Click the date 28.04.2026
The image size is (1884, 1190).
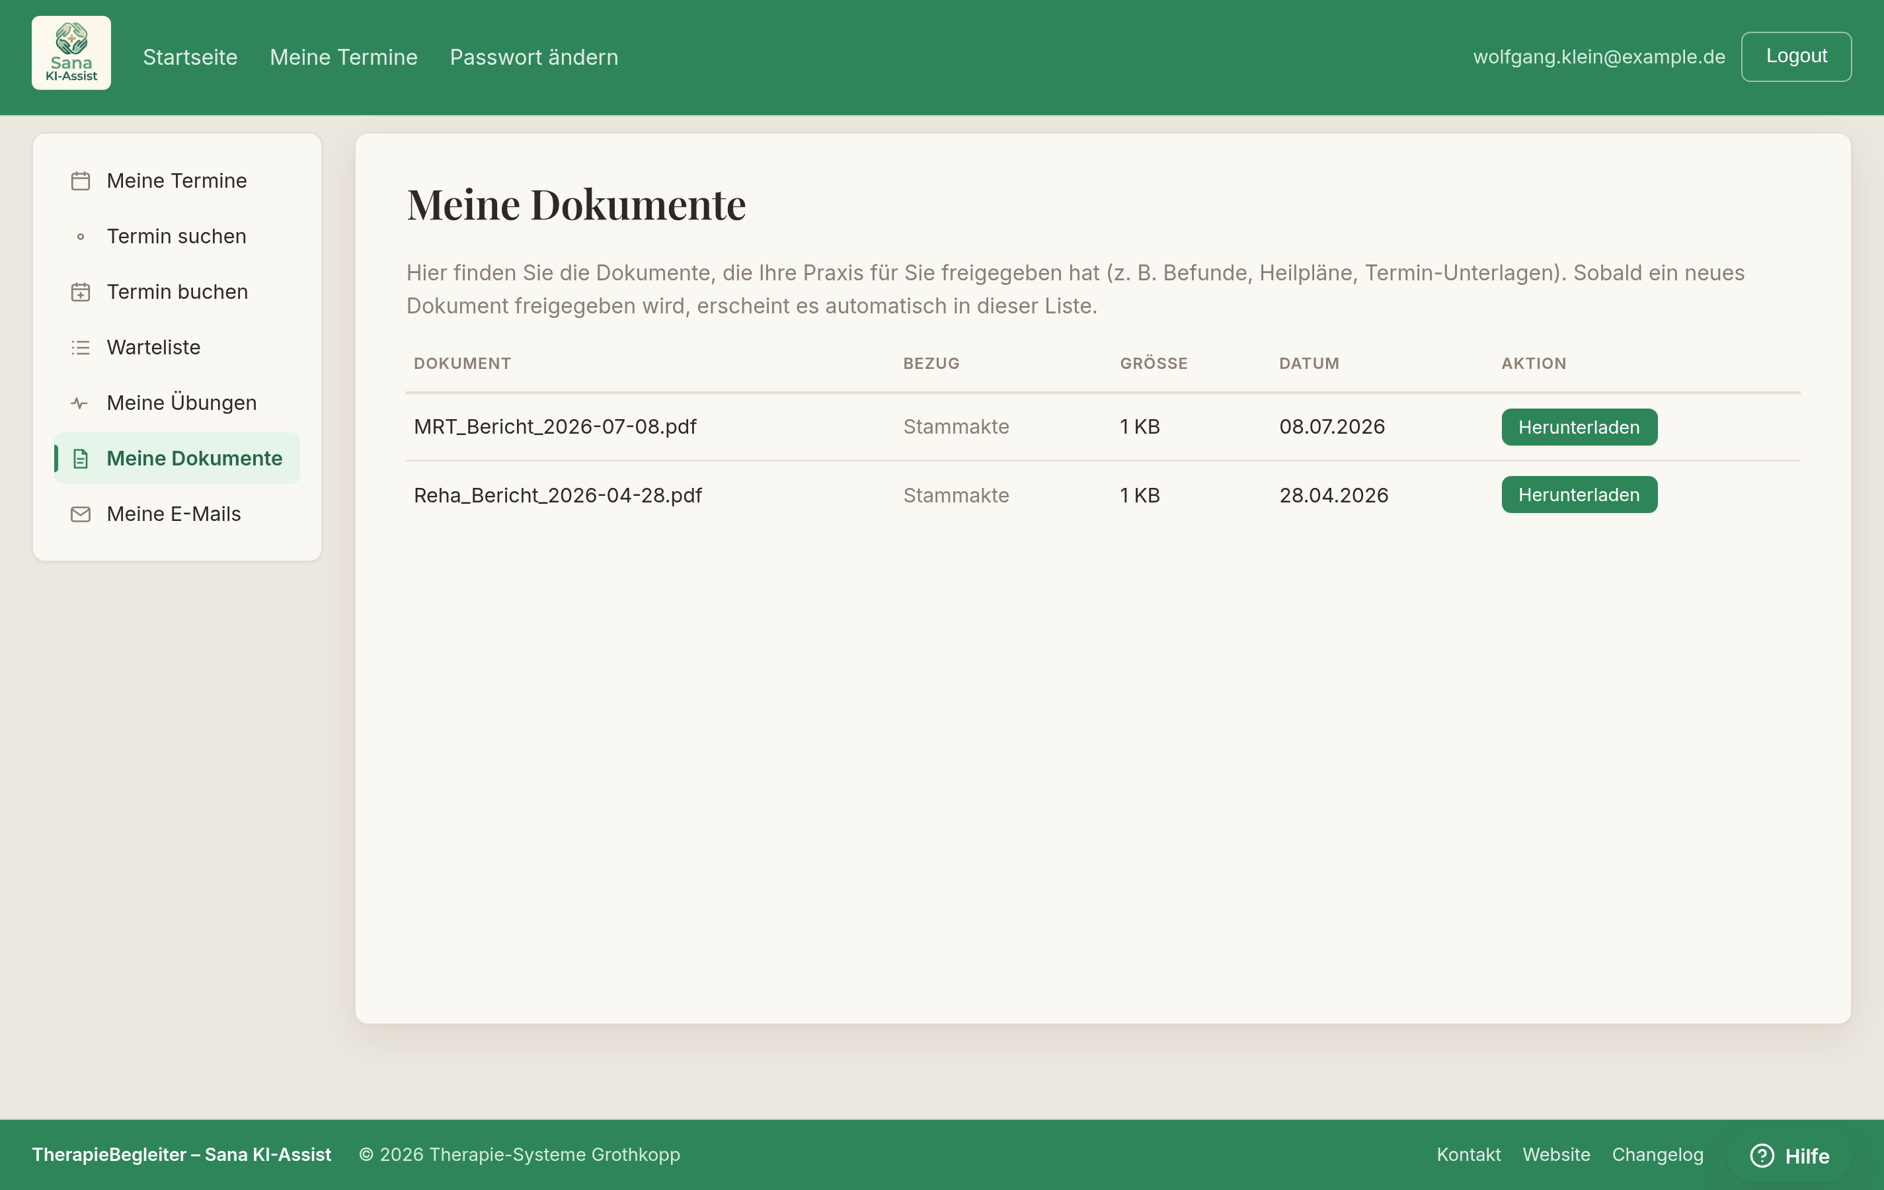[x=1333, y=495]
